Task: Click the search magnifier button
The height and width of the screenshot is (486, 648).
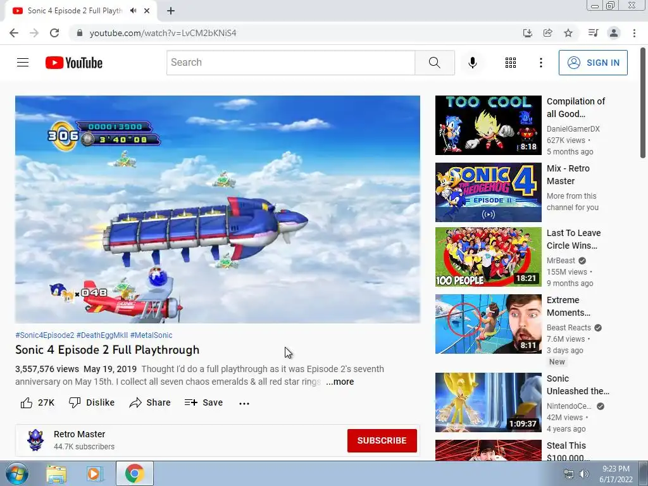Action: pos(434,63)
